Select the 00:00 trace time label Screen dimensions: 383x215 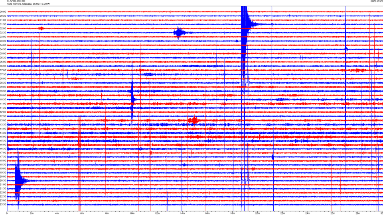(x=3, y=12)
